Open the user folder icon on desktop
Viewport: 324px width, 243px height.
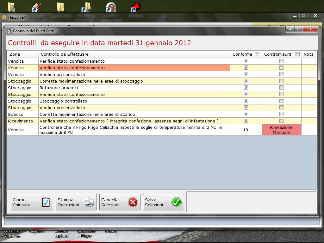(x=12, y=7)
